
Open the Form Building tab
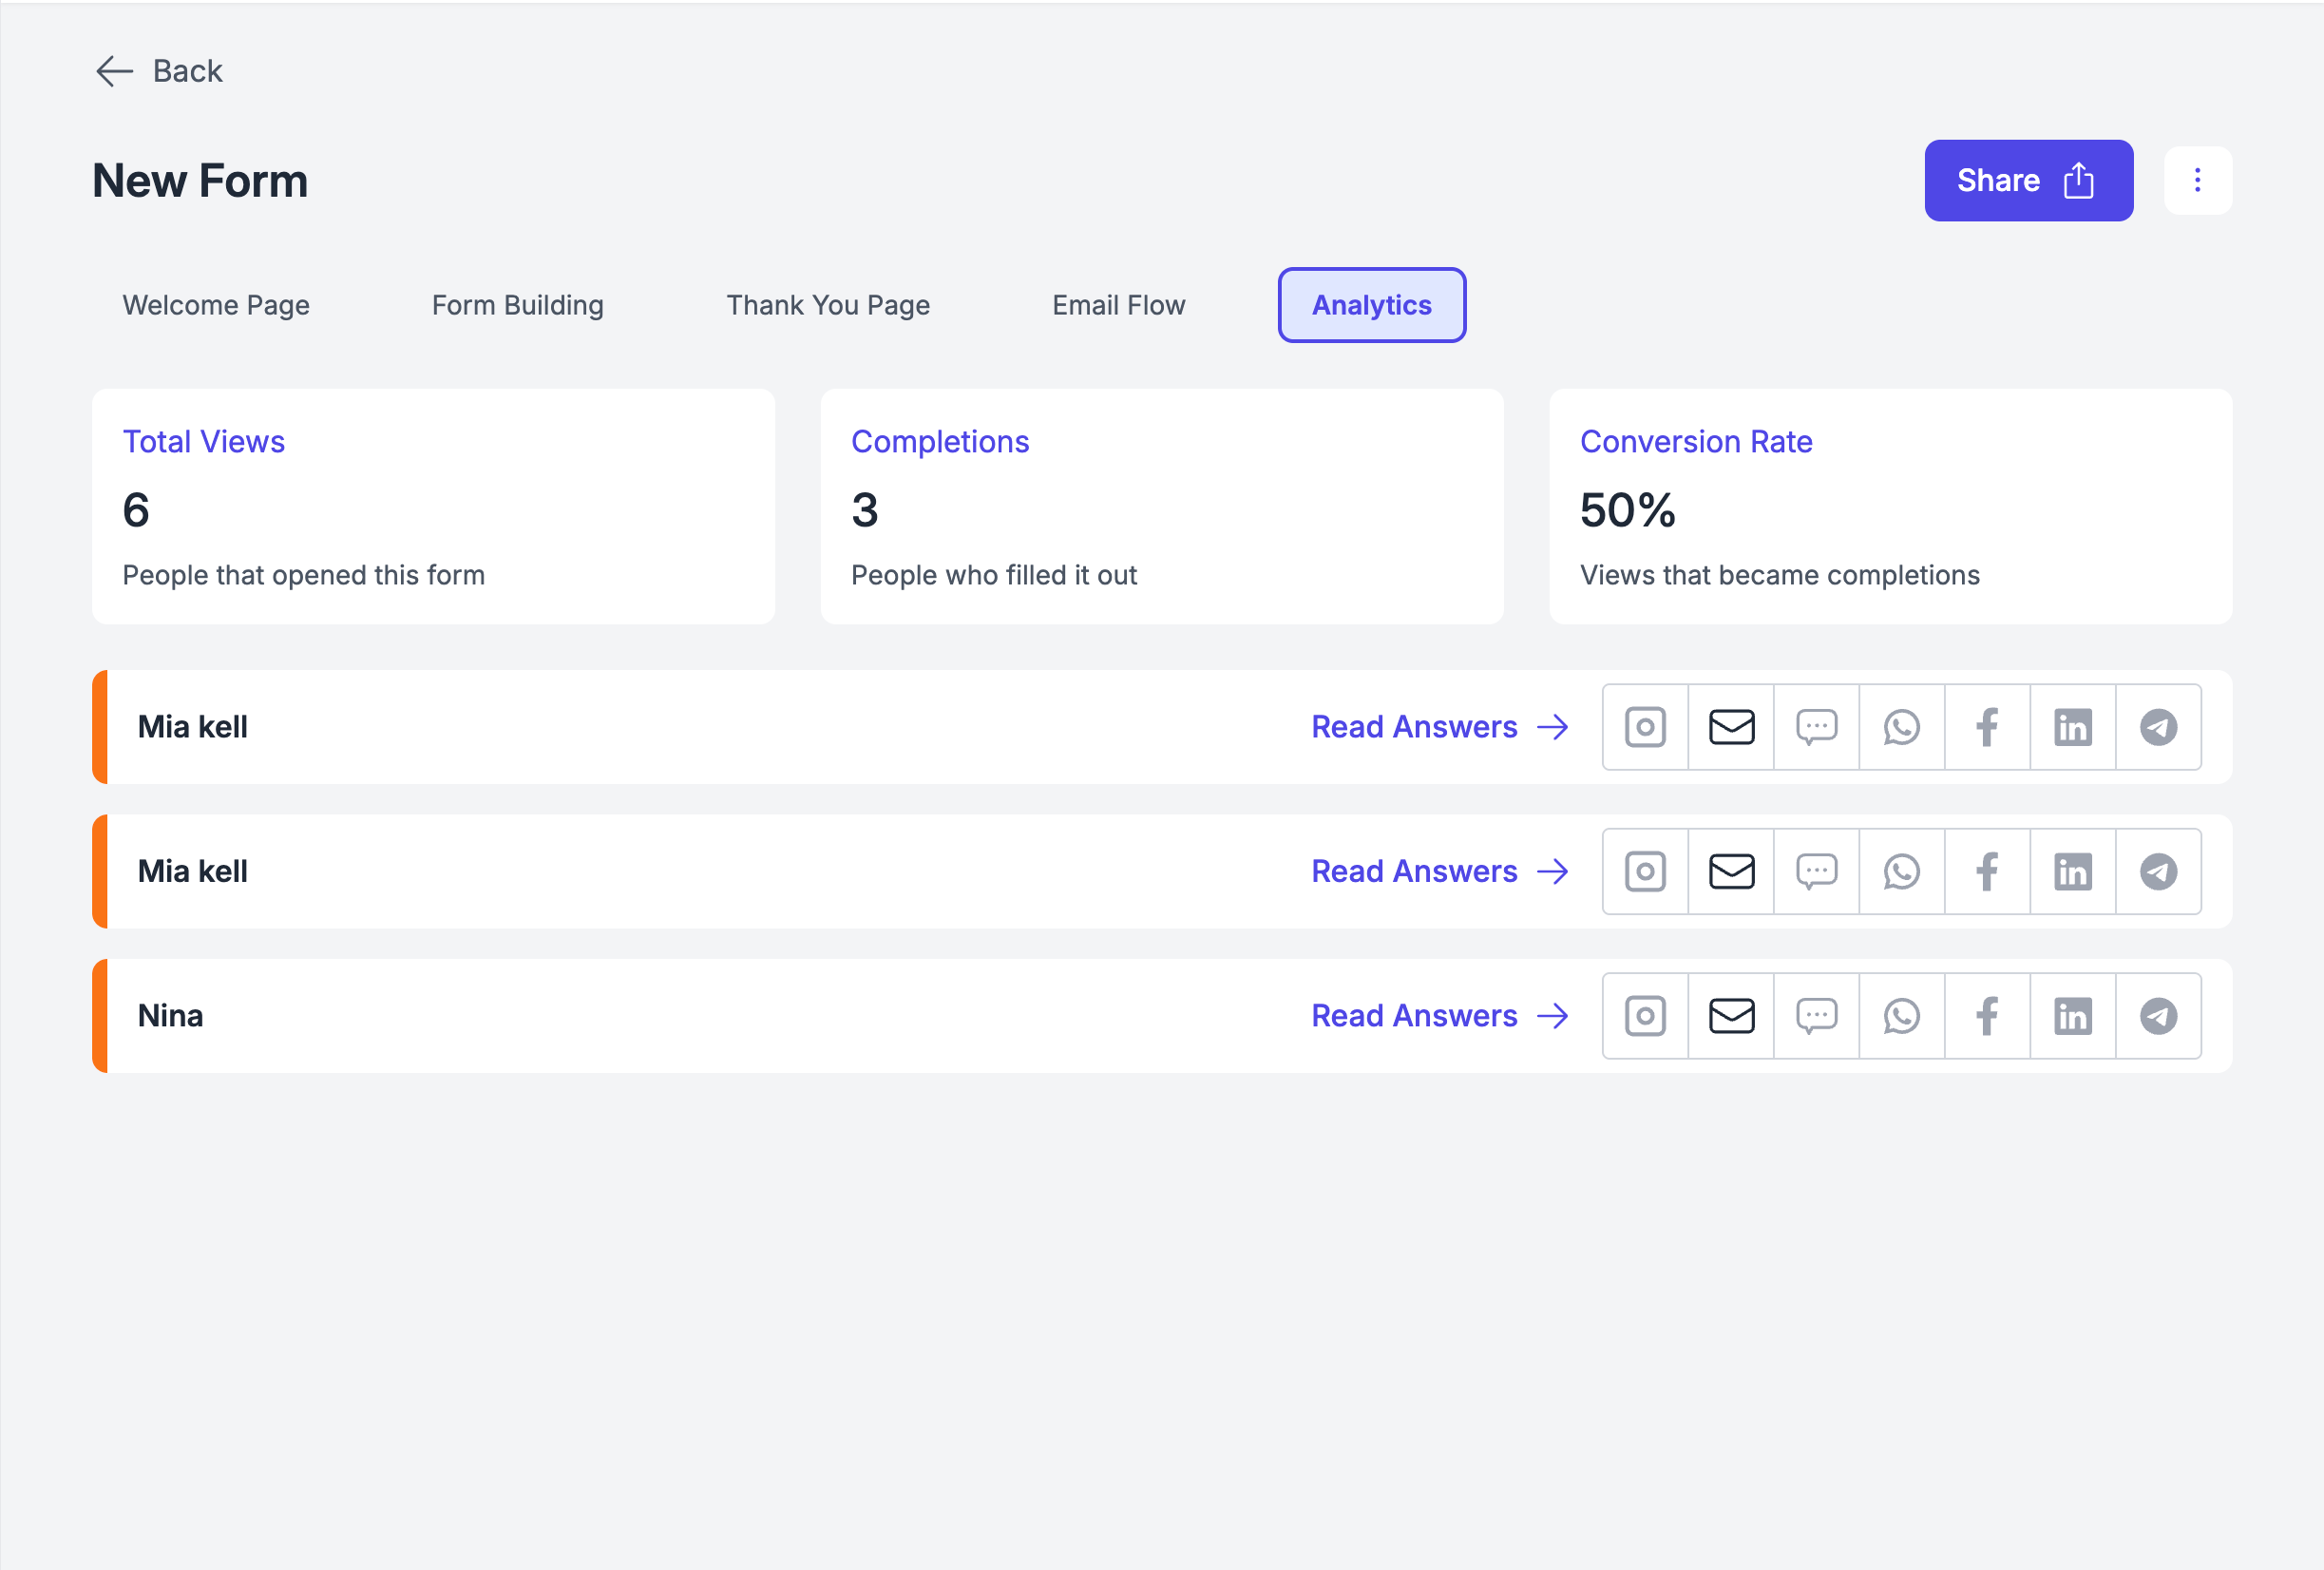pos(517,305)
